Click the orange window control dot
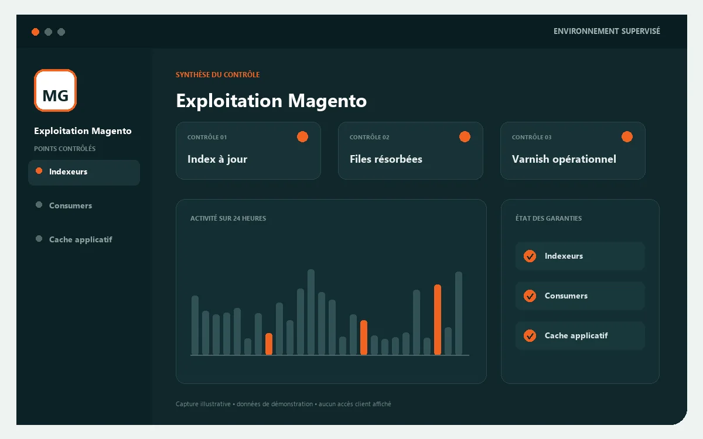Viewport: 703px width, 439px height. pyautogui.click(x=35, y=32)
